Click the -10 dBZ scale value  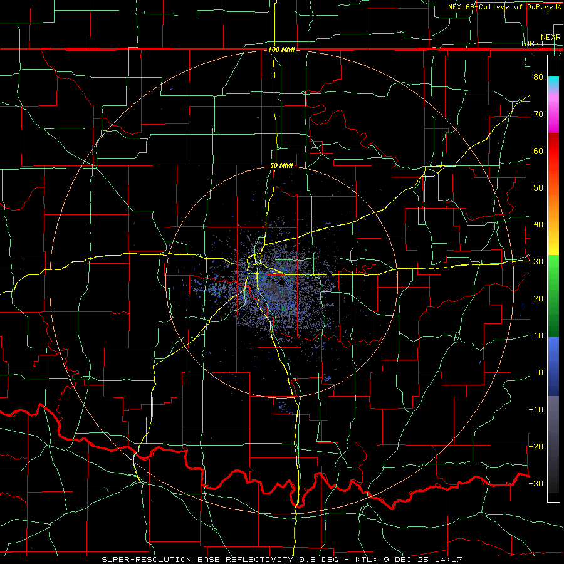[536, 410]
